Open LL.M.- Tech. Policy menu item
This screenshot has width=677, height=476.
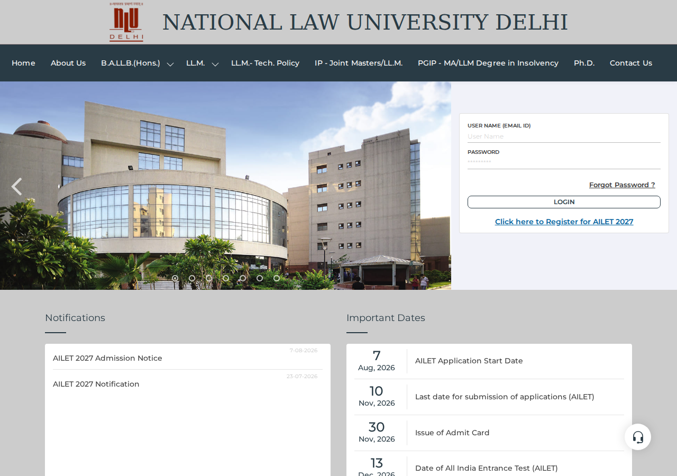[265, 63]
